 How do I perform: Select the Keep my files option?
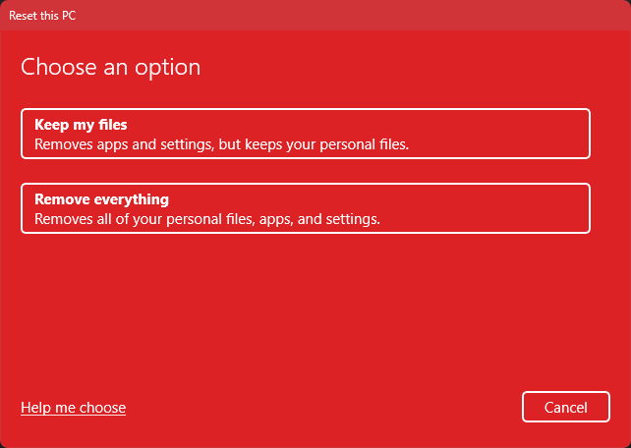pos(305,134)
